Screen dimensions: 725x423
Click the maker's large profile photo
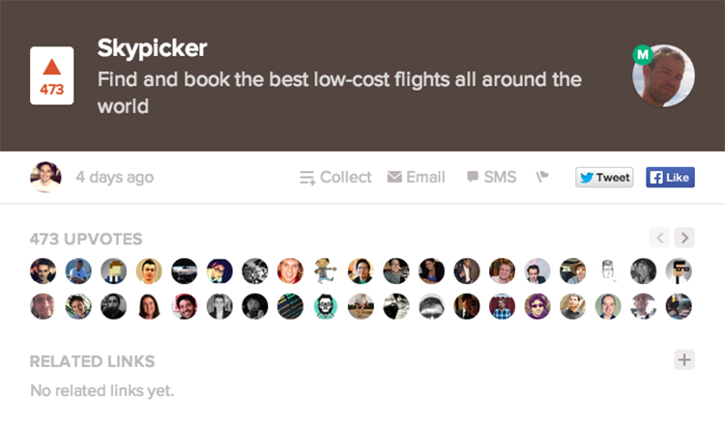[663, 75]
